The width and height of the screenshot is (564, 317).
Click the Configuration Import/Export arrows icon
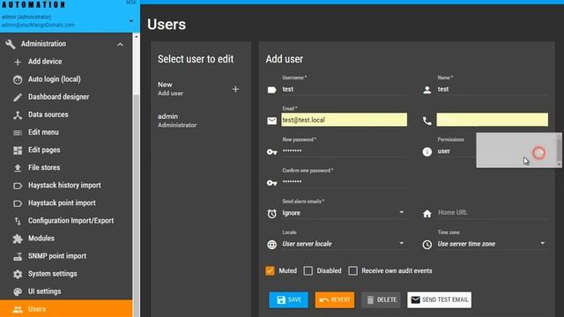tap(18, 221)
